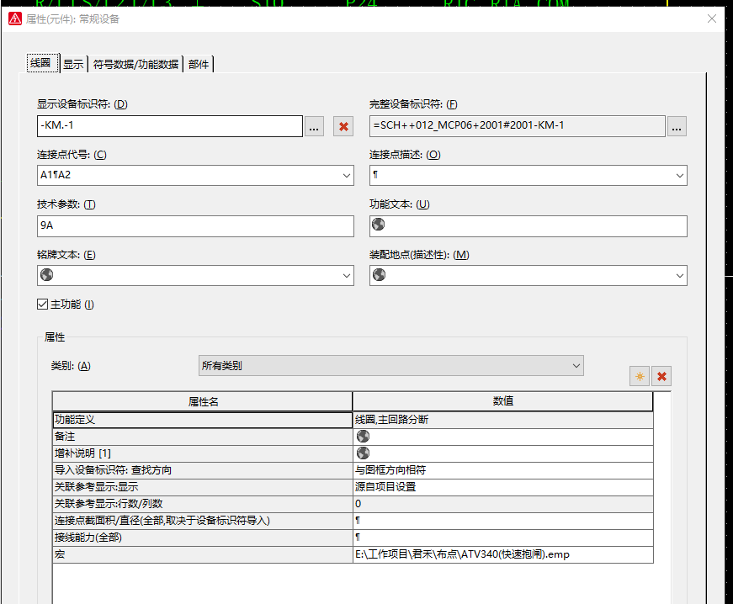This screenshot has height=604, width=733.
Task: Click the delete property red X icon
Action: click(x=661, y=376)
